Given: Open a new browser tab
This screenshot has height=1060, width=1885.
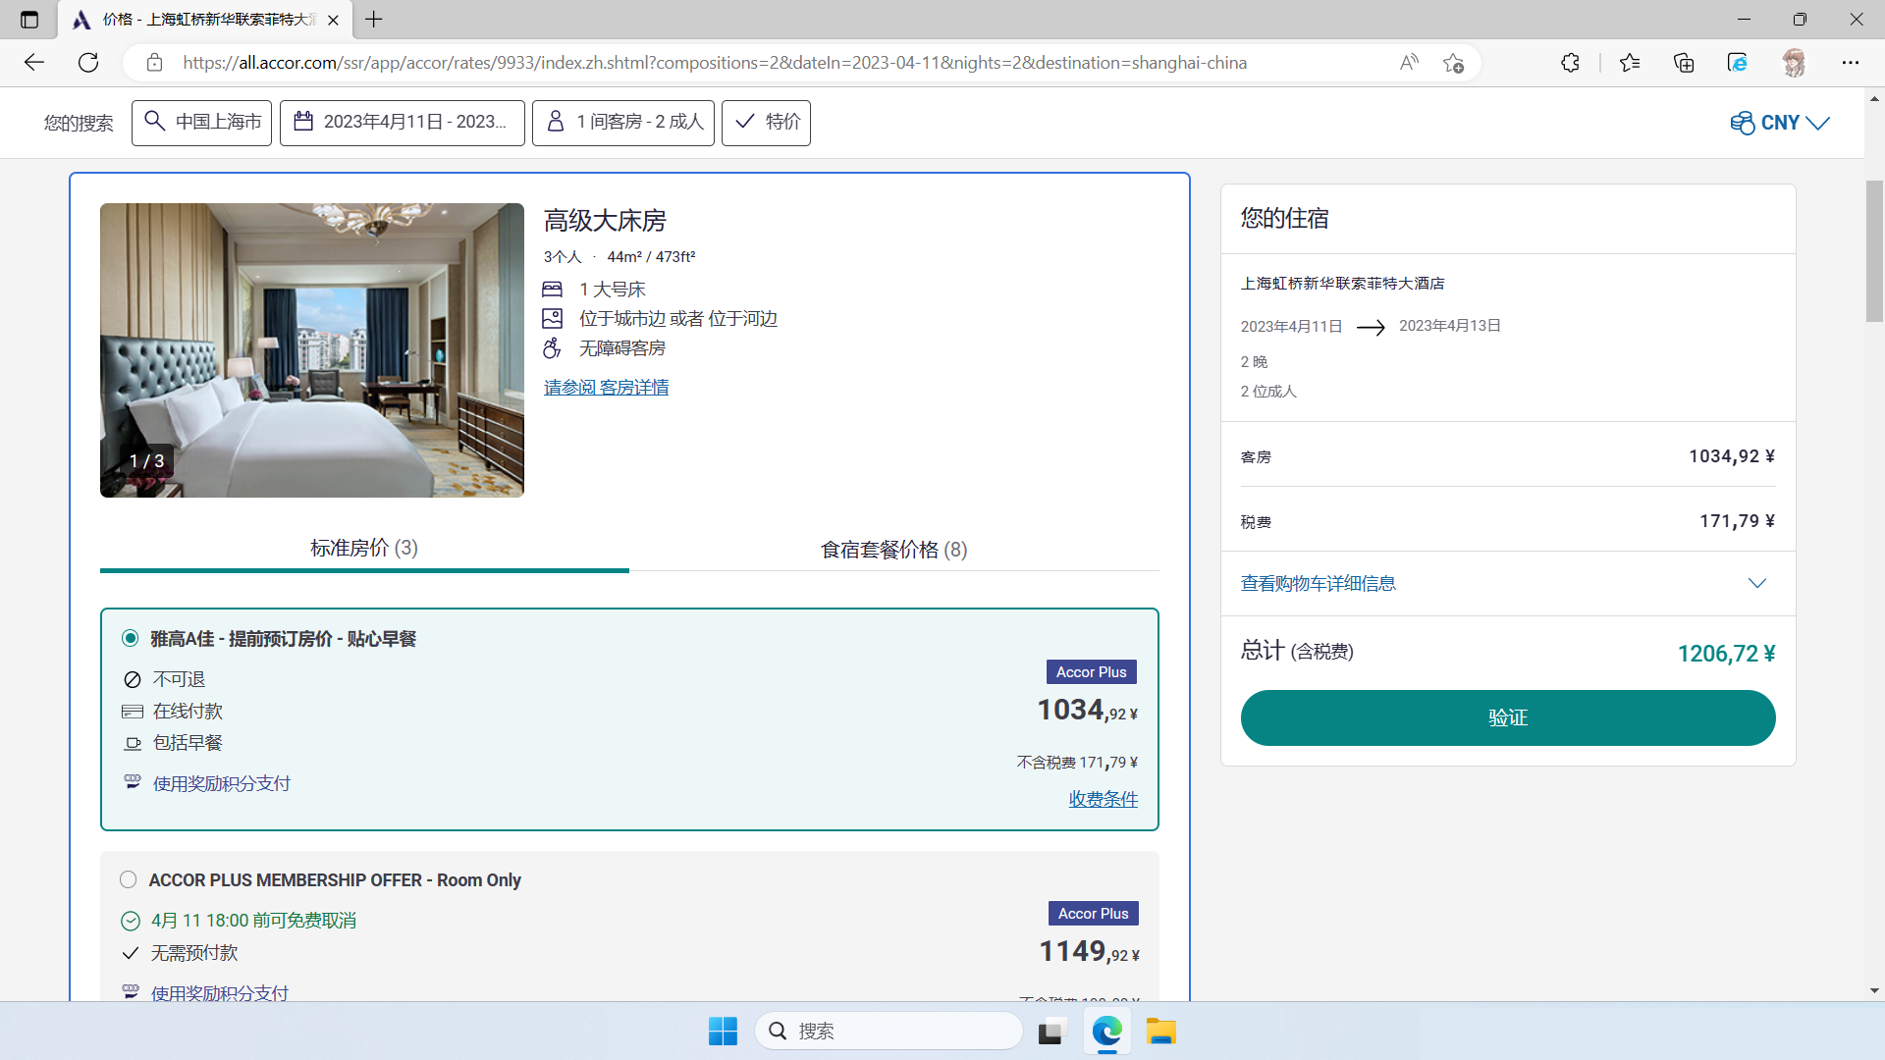Looking at the screenshot, I should (x=374, y=20).
